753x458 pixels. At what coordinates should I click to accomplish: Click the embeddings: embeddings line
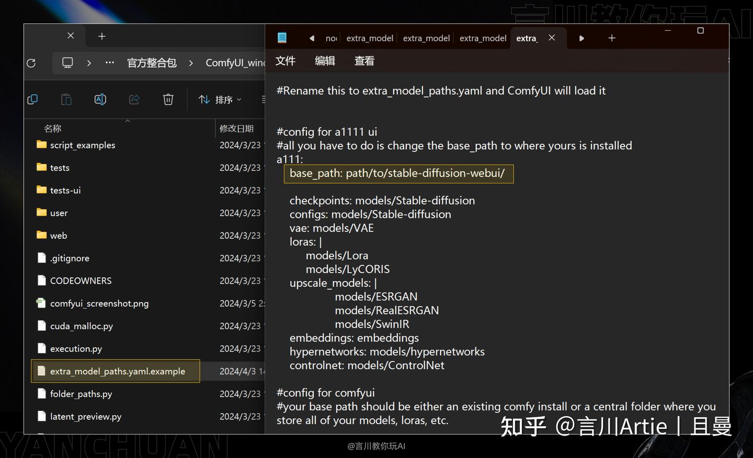pyautogui.click(x=354, y=338)
